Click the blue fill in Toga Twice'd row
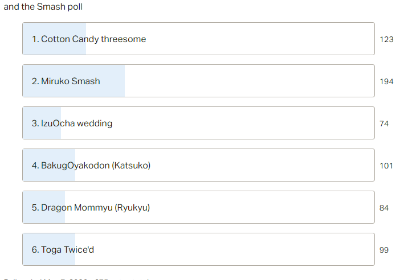This screenshot has height=280, width=400. pos(49,249)
